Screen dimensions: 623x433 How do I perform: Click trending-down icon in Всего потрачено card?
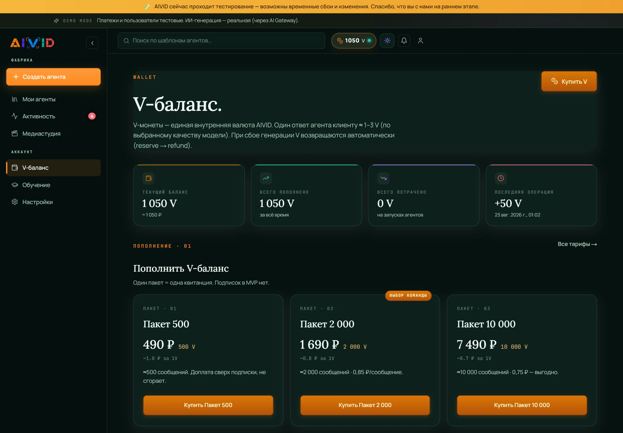pyautogui.click(x=383, y=178)
